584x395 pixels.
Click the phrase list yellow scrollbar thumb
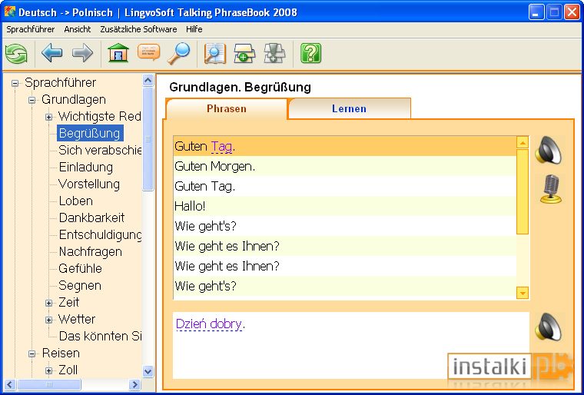pyautogui.click(x=523, y=191)
